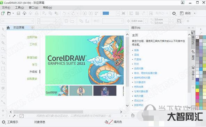Switch to the 属性 docker tab
This screenshot has width=206, height=127.
coord(193,55)
